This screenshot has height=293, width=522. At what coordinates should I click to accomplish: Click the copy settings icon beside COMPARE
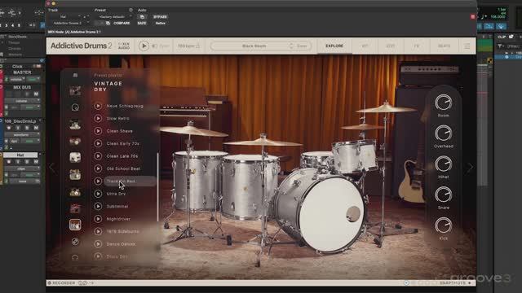[108, 24]
